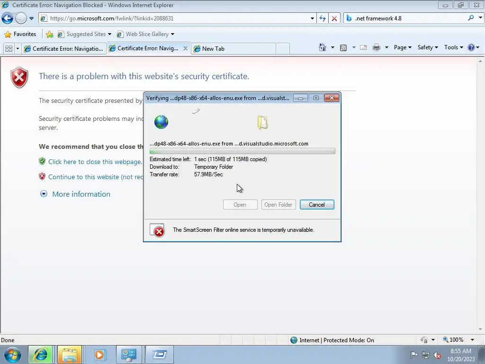Click the Open Folder button
The image size is (485, 364).
pyautogui.click(x=278, y=205)
